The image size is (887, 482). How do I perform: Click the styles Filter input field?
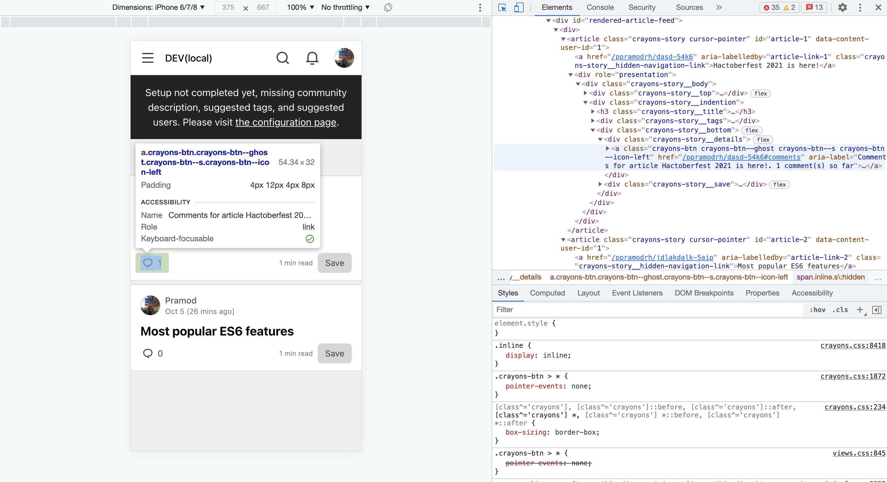(647, 310)
